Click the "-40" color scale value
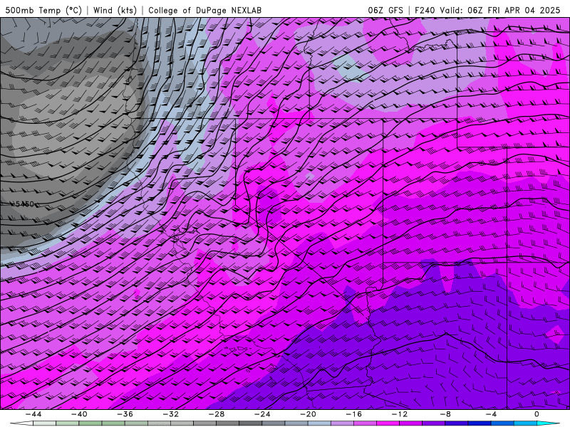Viewport: 570px width, 427px height. pyautogui.click(x=79, y=414)
